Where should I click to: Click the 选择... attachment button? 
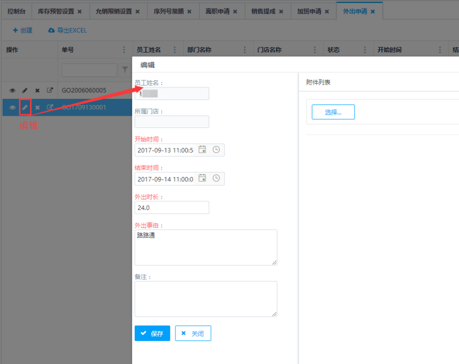point(333,112)
